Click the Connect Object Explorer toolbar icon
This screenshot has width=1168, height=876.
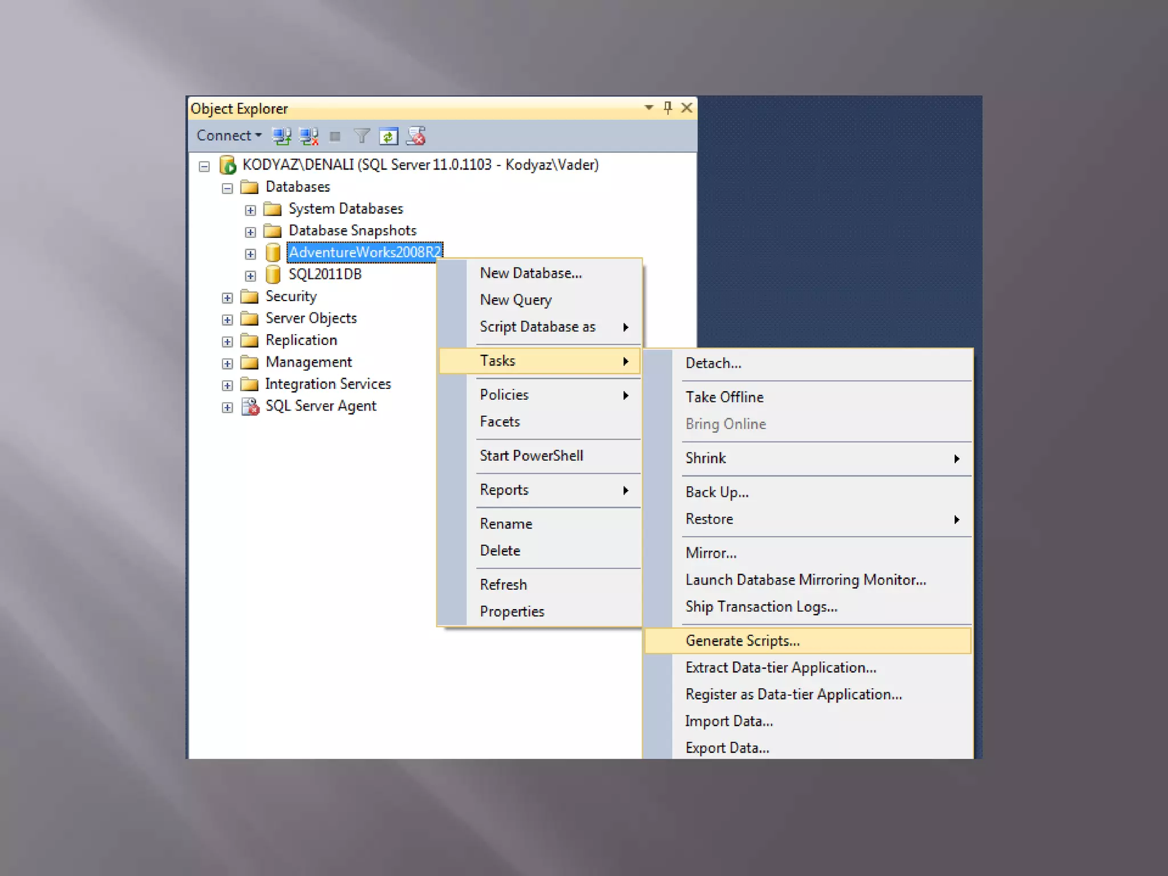click(x=282, y=136)
